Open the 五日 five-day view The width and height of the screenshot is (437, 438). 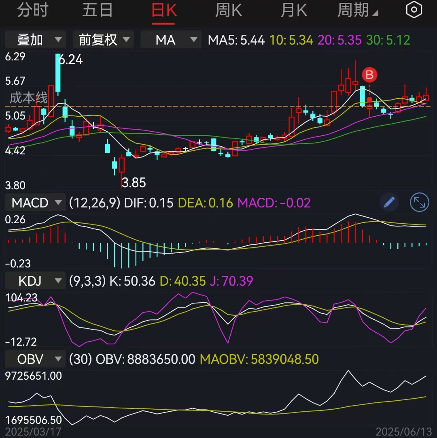pyautogui.click(x=98, y=10)
